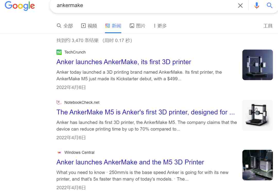Viewport: 278px width, 191px height.
Task: Start voice search with microphone icon
Action: coord(257,5)
